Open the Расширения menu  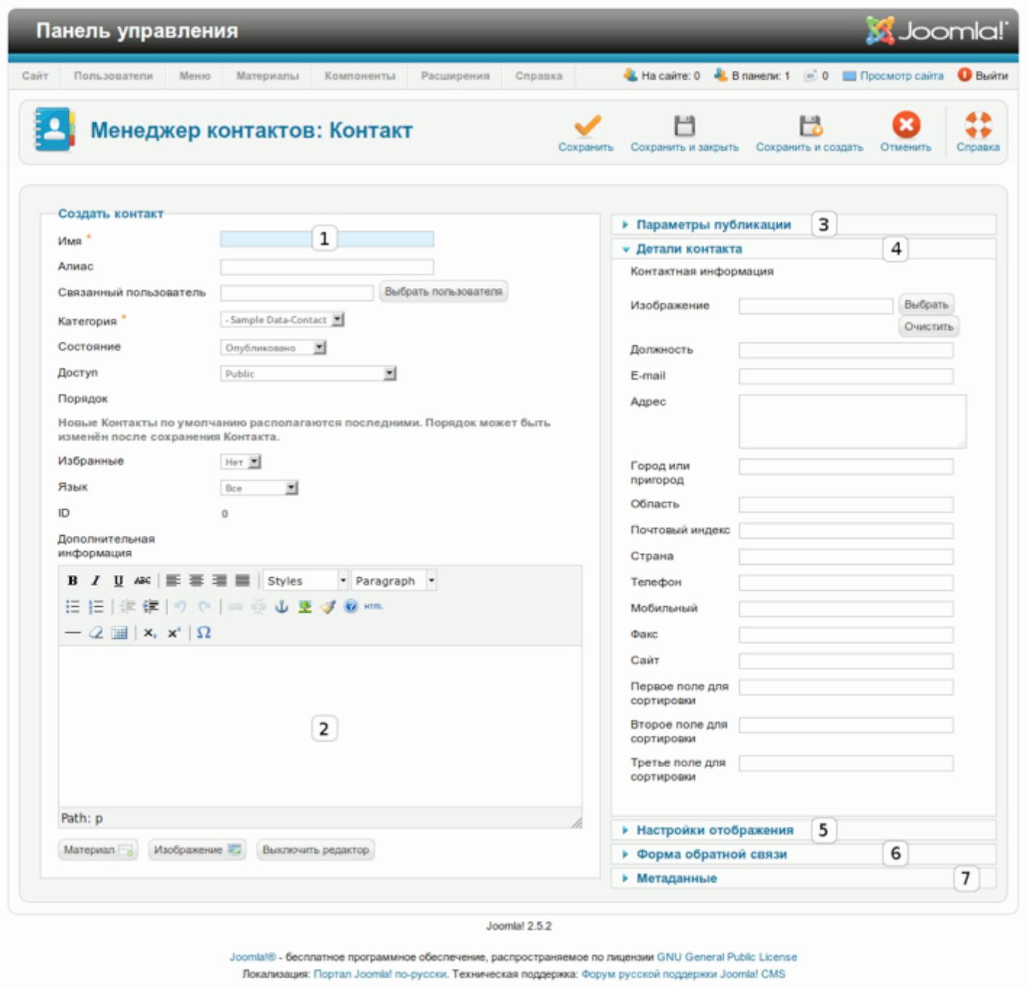point(455,76)
